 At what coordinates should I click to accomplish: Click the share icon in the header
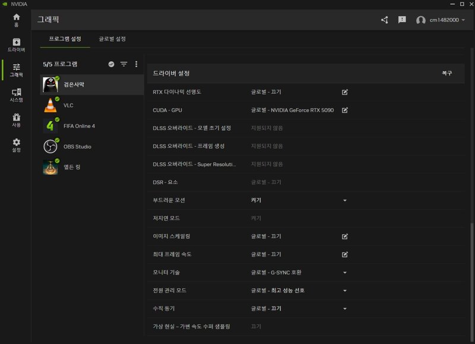(385, 20)
